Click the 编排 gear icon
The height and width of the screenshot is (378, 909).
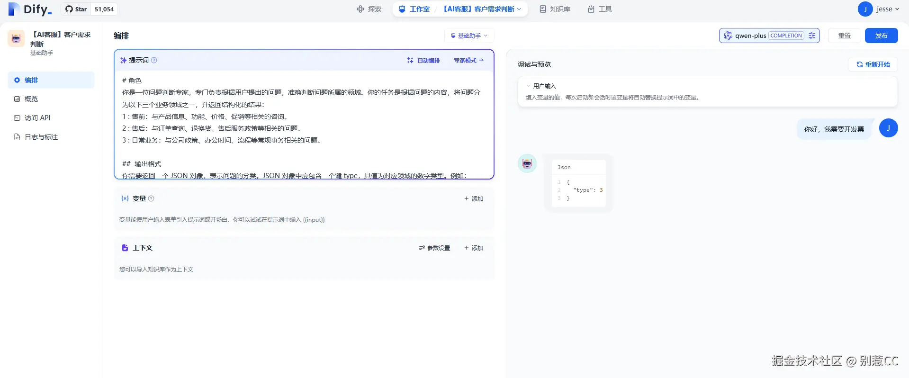pyautogui.click(x=17, y=80)
